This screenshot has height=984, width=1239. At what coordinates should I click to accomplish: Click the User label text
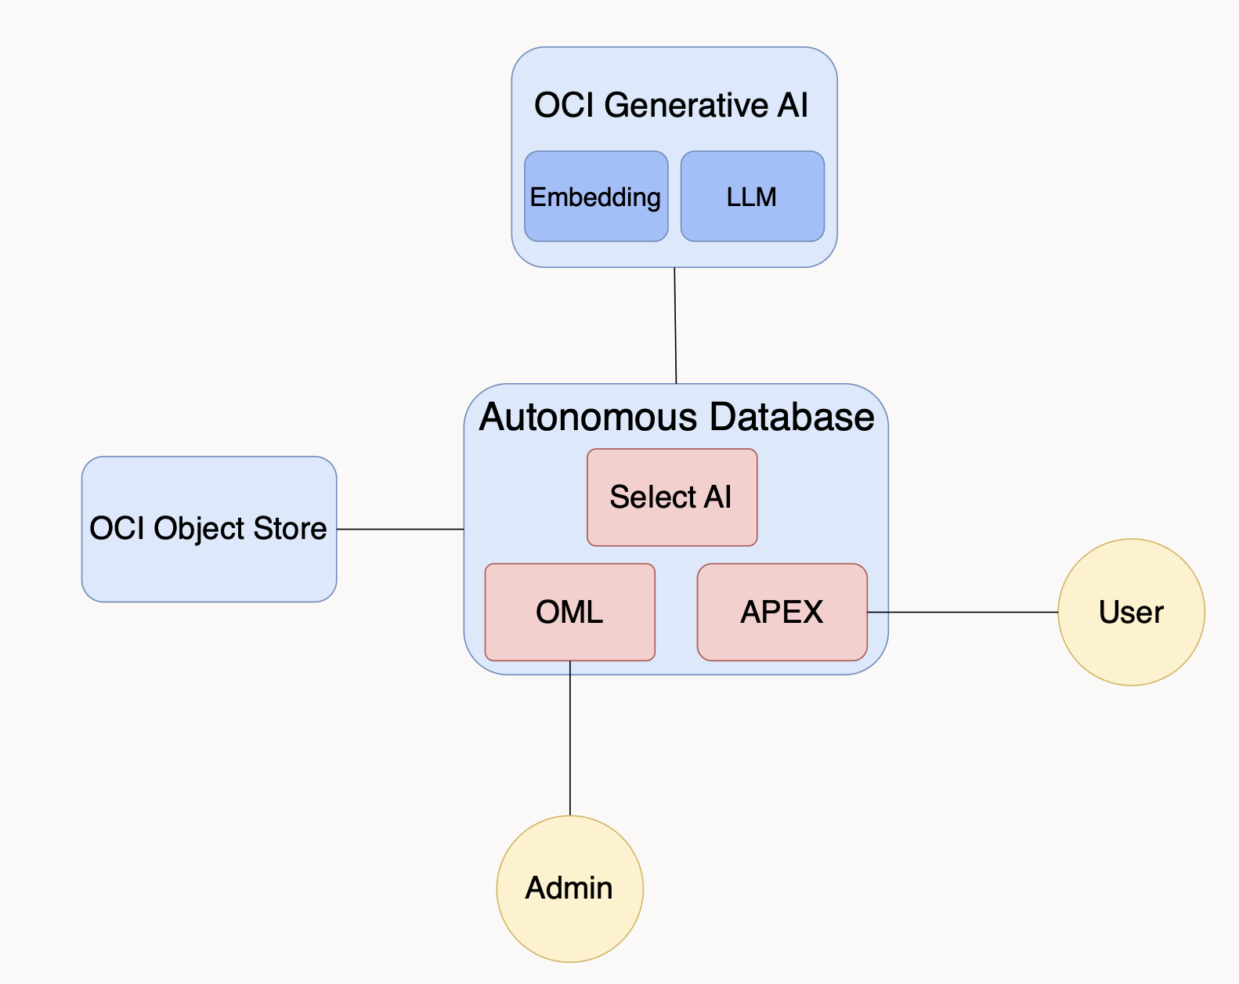coord(1131,612)
